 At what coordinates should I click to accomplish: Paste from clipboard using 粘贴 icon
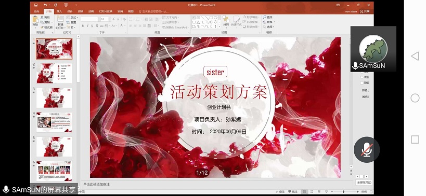pos(35,20)
